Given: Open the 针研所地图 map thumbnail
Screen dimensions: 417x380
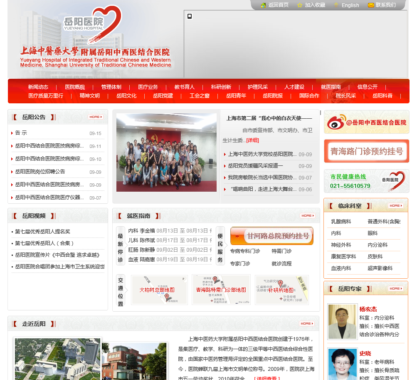Looking at the screenshot, I should [282, 290].
